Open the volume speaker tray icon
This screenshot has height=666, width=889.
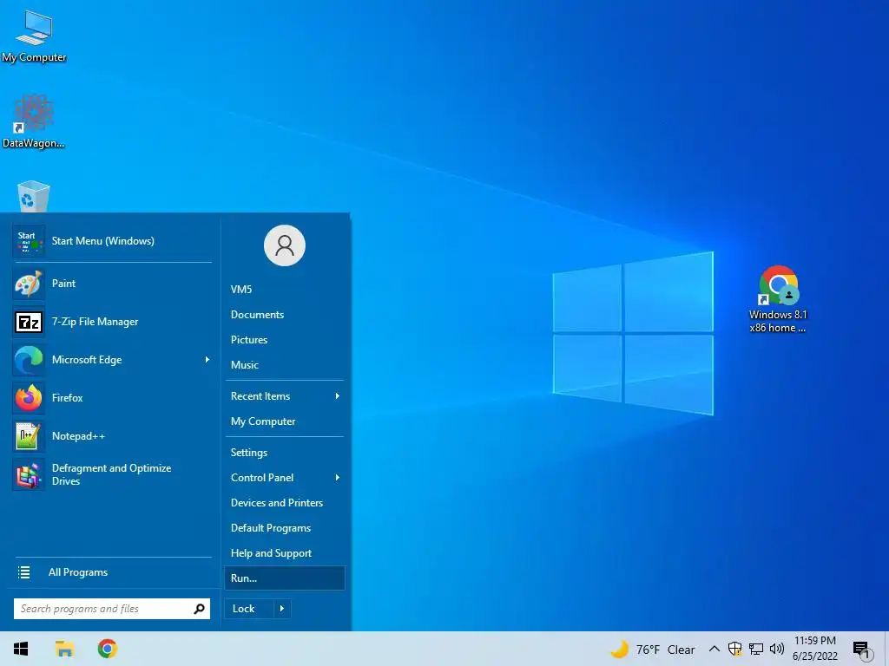click(777, 649)
